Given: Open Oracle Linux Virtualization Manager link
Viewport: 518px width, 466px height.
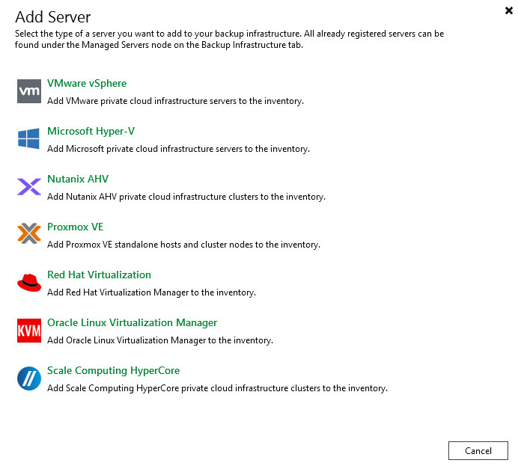Looking at the screenshot, I should tap(132, 322).
